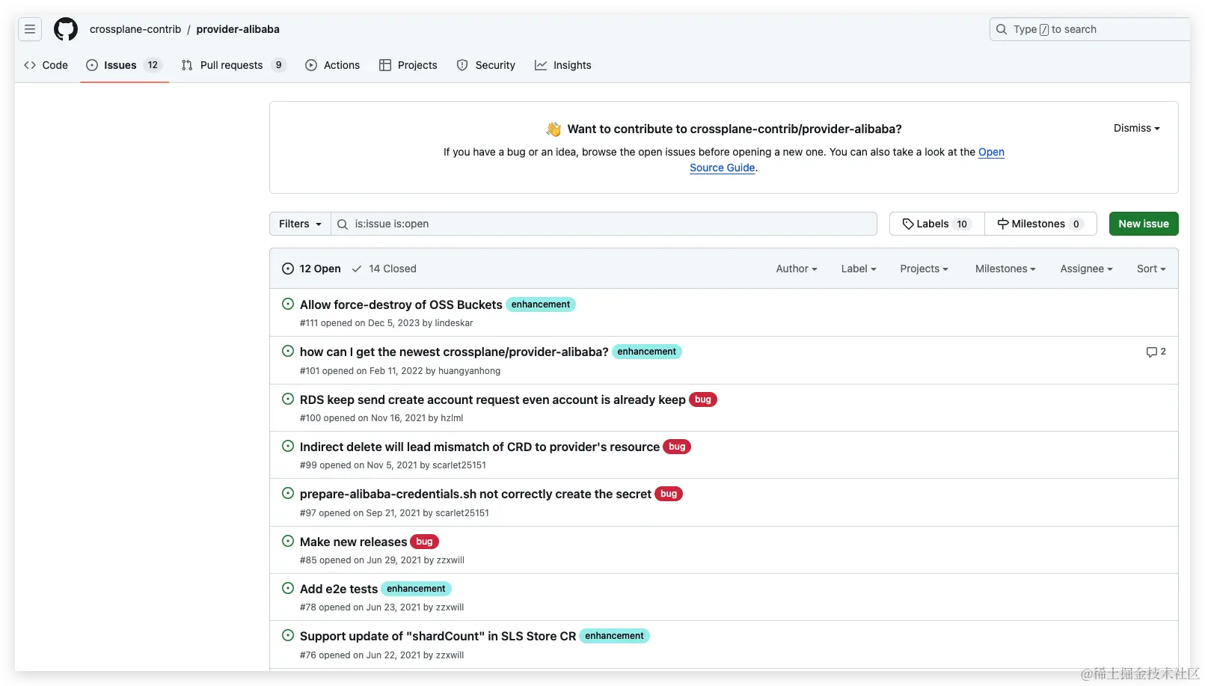The image size is (1205, 686).
Task: Click the New issue button
Action: 1144,224
